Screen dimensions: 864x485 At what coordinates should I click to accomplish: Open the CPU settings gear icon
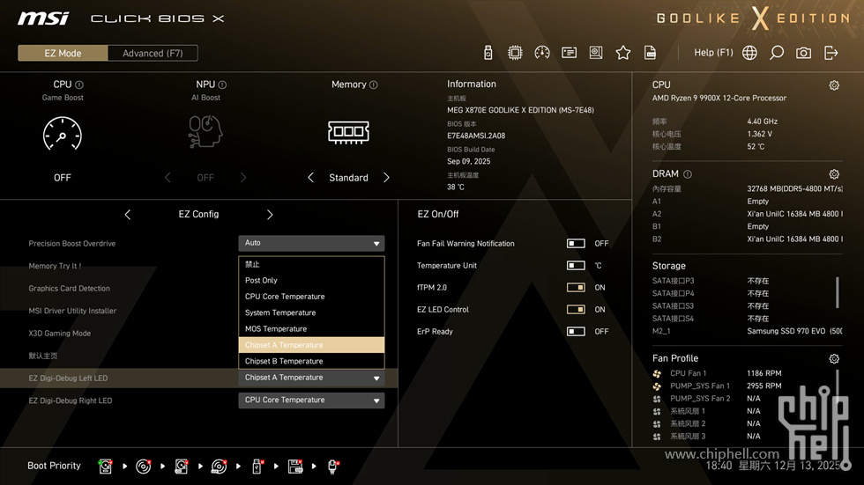click(834, 85)
